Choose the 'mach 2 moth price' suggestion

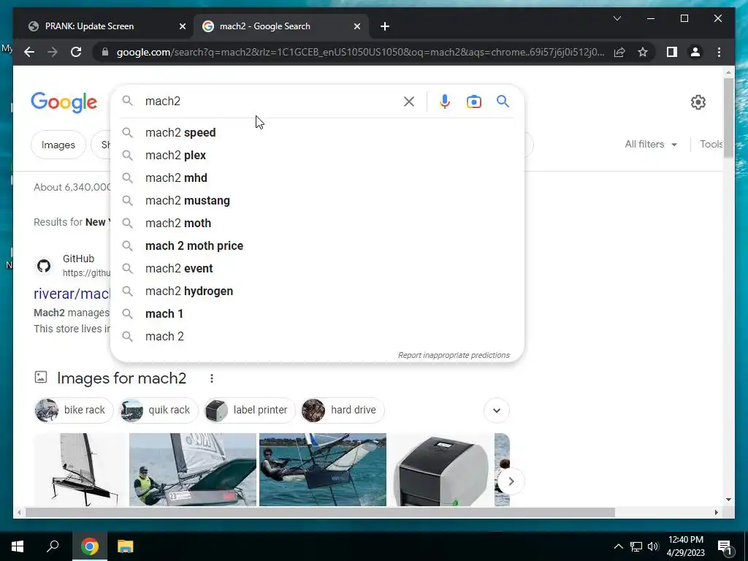[x=317, y=245]
